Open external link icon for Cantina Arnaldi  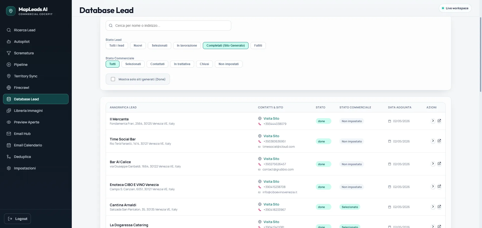[439, 207]
